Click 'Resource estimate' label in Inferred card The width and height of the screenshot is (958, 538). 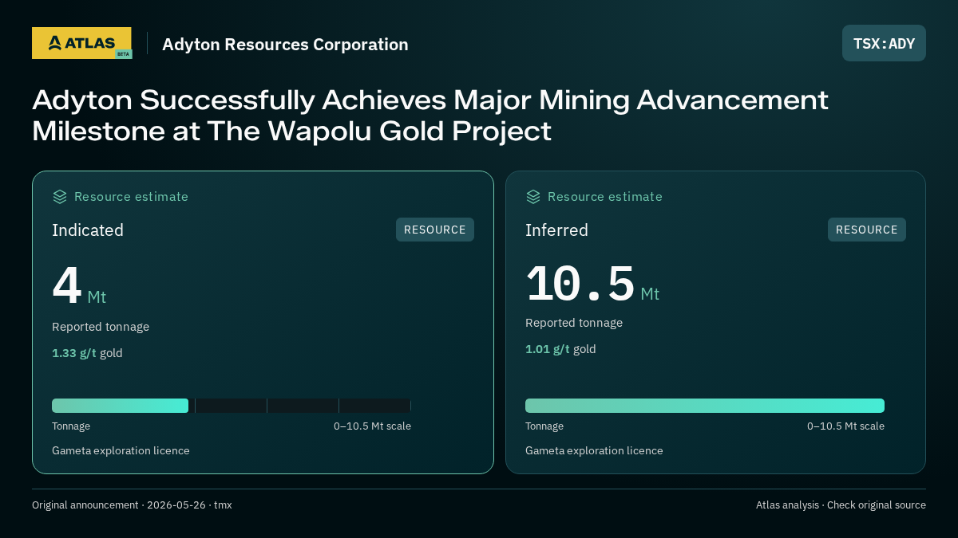(604, 197)
